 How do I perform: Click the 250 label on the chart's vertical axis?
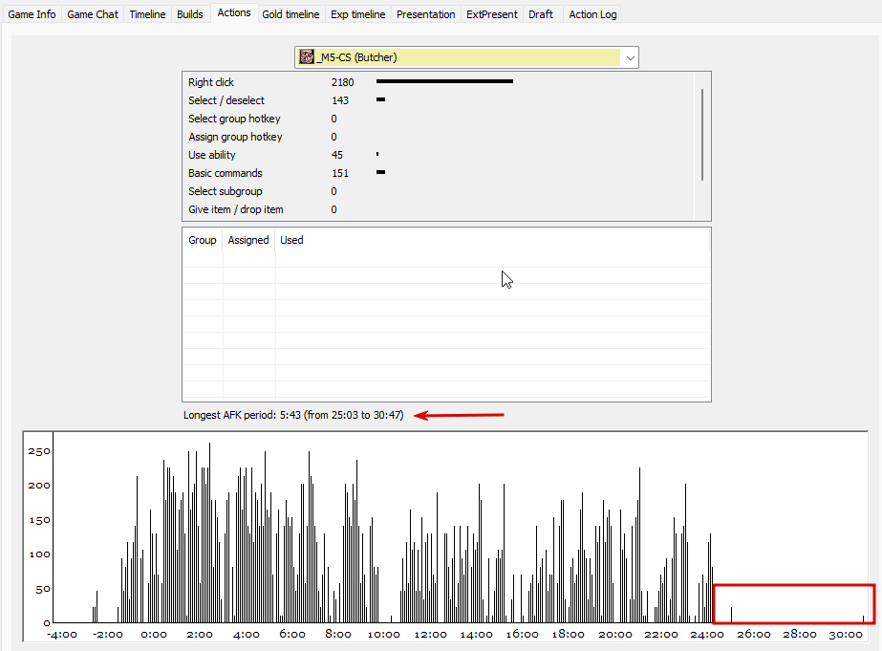[x=39, y=451]
